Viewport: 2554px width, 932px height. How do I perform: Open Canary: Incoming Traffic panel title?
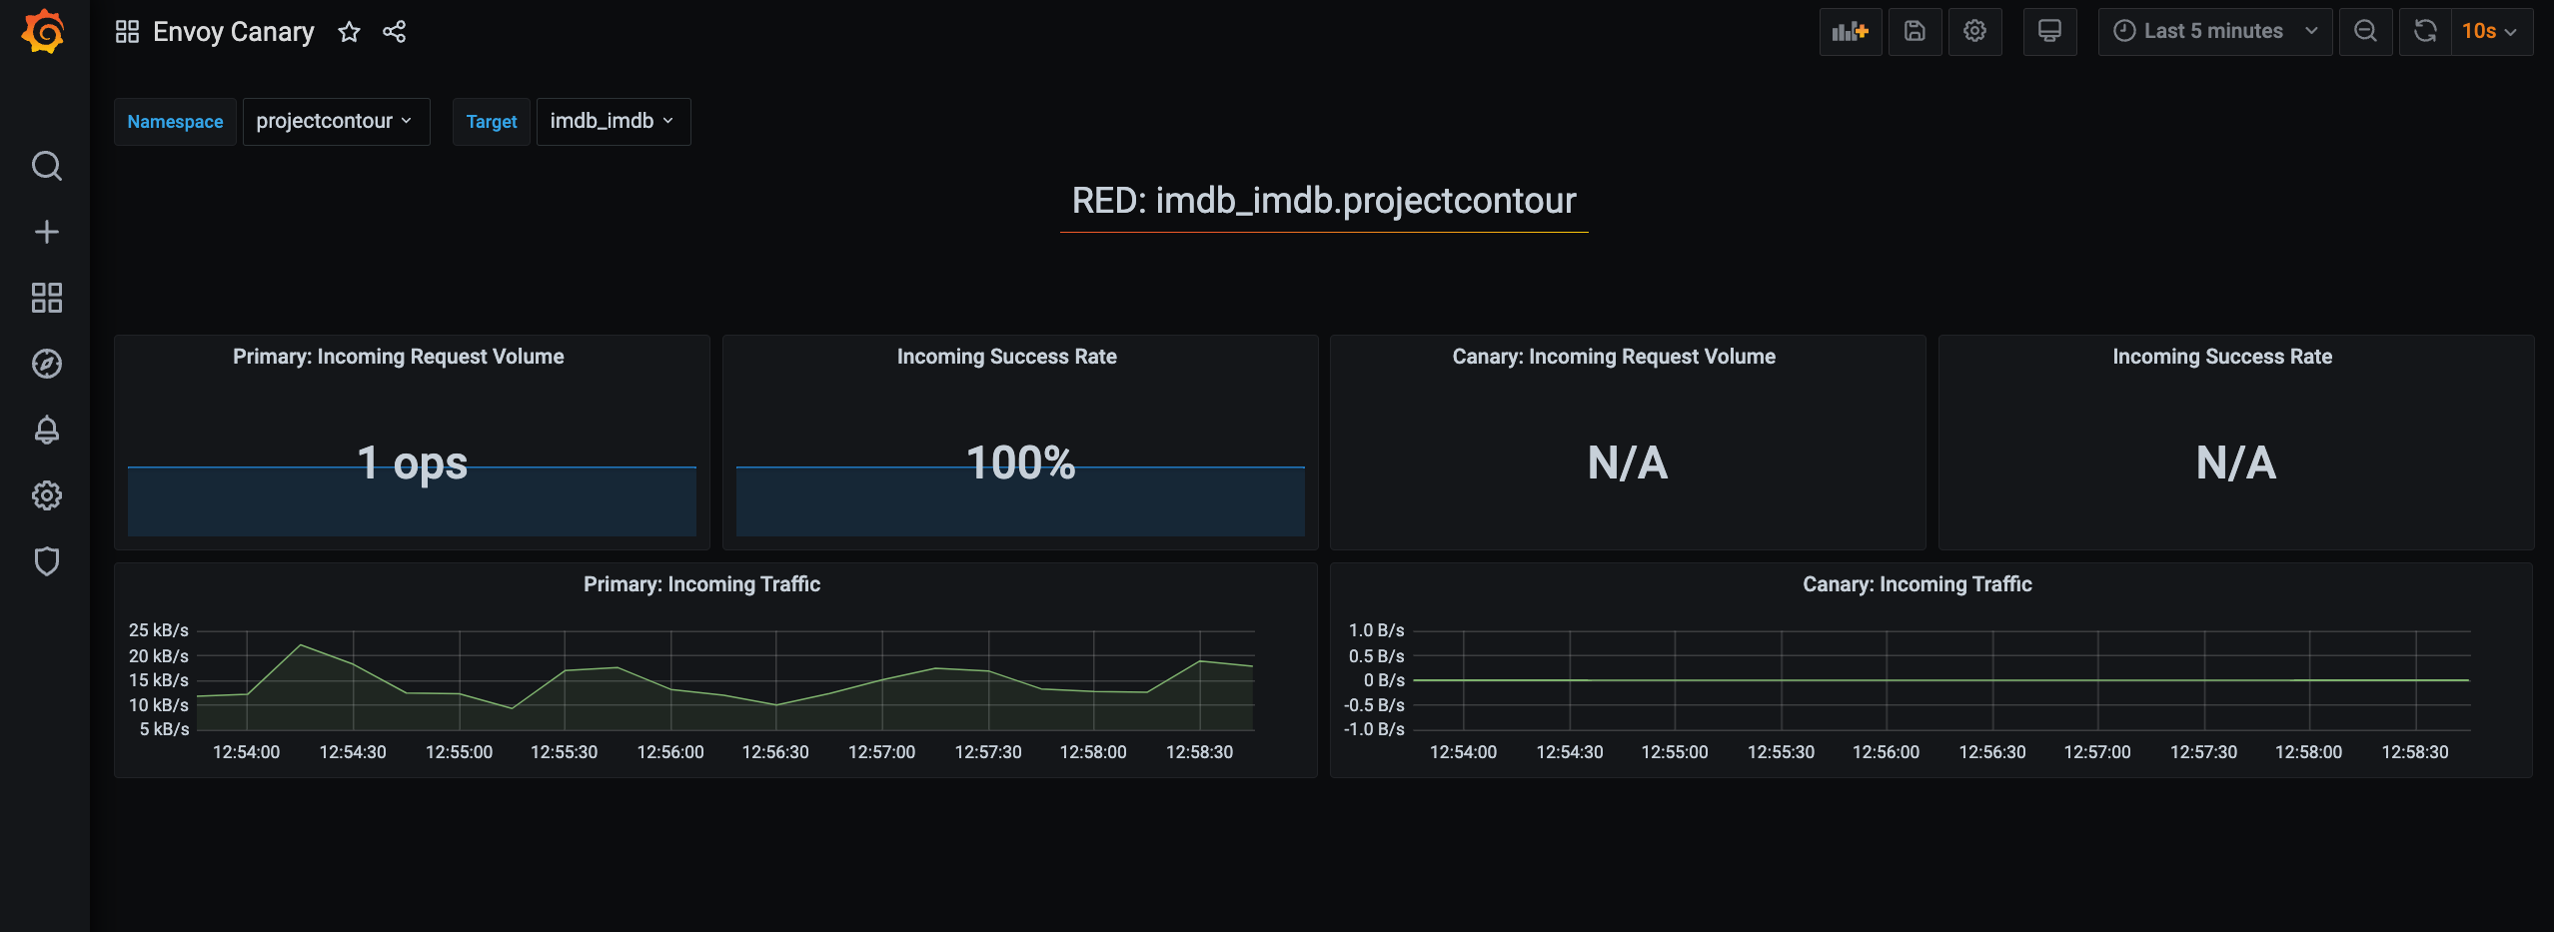[x=1917, y=584]
